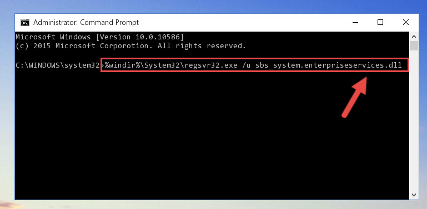The height and width of the screenshot is (209, 427).
Task: Click the desktop wallpaper above the window
Action: [x=213, y=7]
